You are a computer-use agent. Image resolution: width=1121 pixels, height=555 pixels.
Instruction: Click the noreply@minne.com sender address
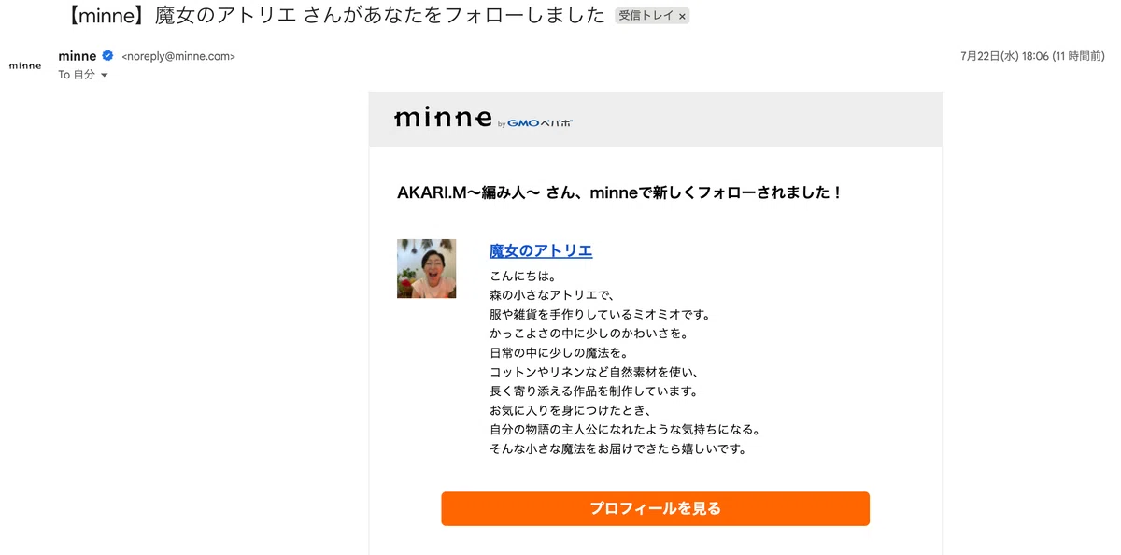(178, 56)
